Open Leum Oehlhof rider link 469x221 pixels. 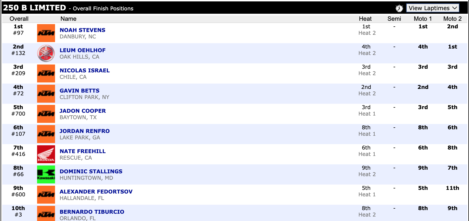tap(83, 50)
